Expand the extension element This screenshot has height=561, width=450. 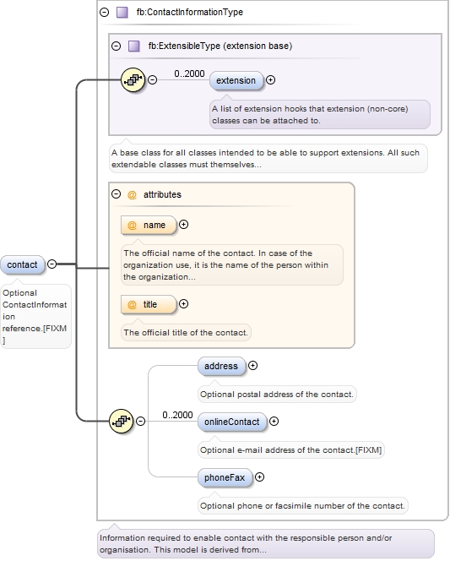coord(270,80)
